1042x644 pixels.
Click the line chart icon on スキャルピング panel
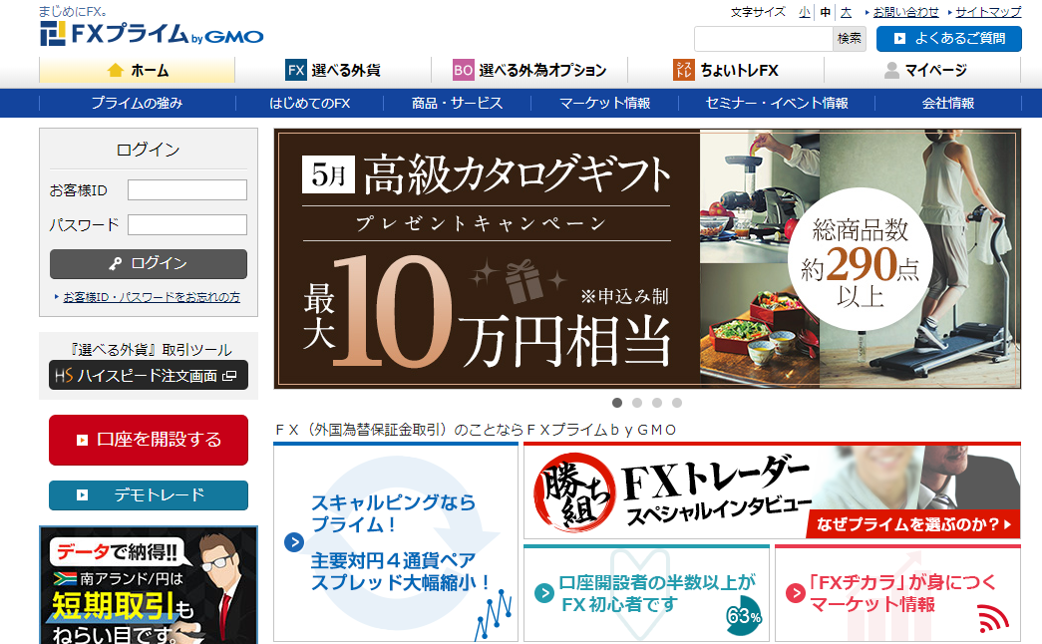coord(494,615)
